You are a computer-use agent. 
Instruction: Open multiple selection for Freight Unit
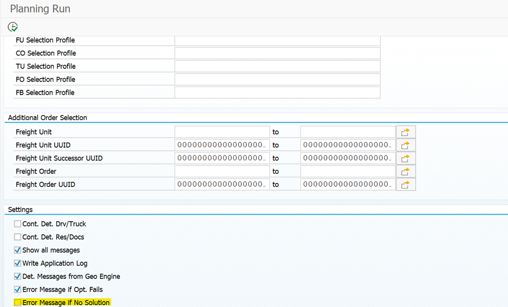[405, 132]
